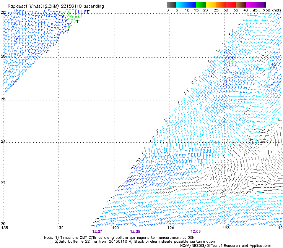Click the '>50 knots' legend label

pos(272,10)
